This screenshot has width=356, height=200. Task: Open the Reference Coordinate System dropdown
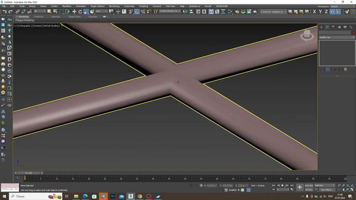pos(101,11)
